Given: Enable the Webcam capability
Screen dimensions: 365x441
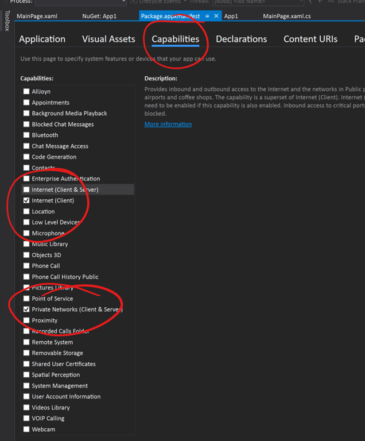Looking at the screenshot, I should 26,429.
